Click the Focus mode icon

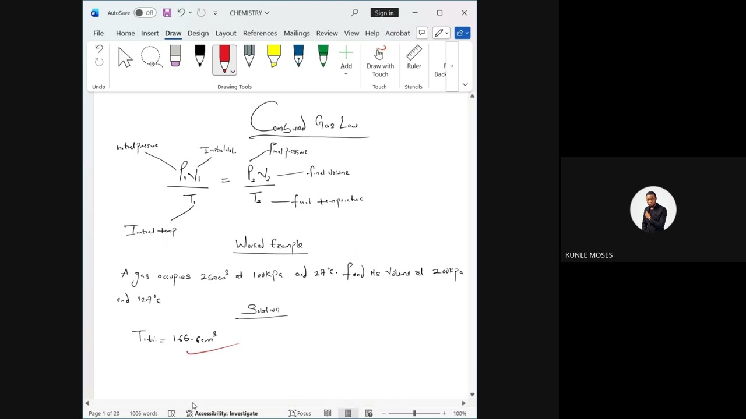[x=293, y=413]
